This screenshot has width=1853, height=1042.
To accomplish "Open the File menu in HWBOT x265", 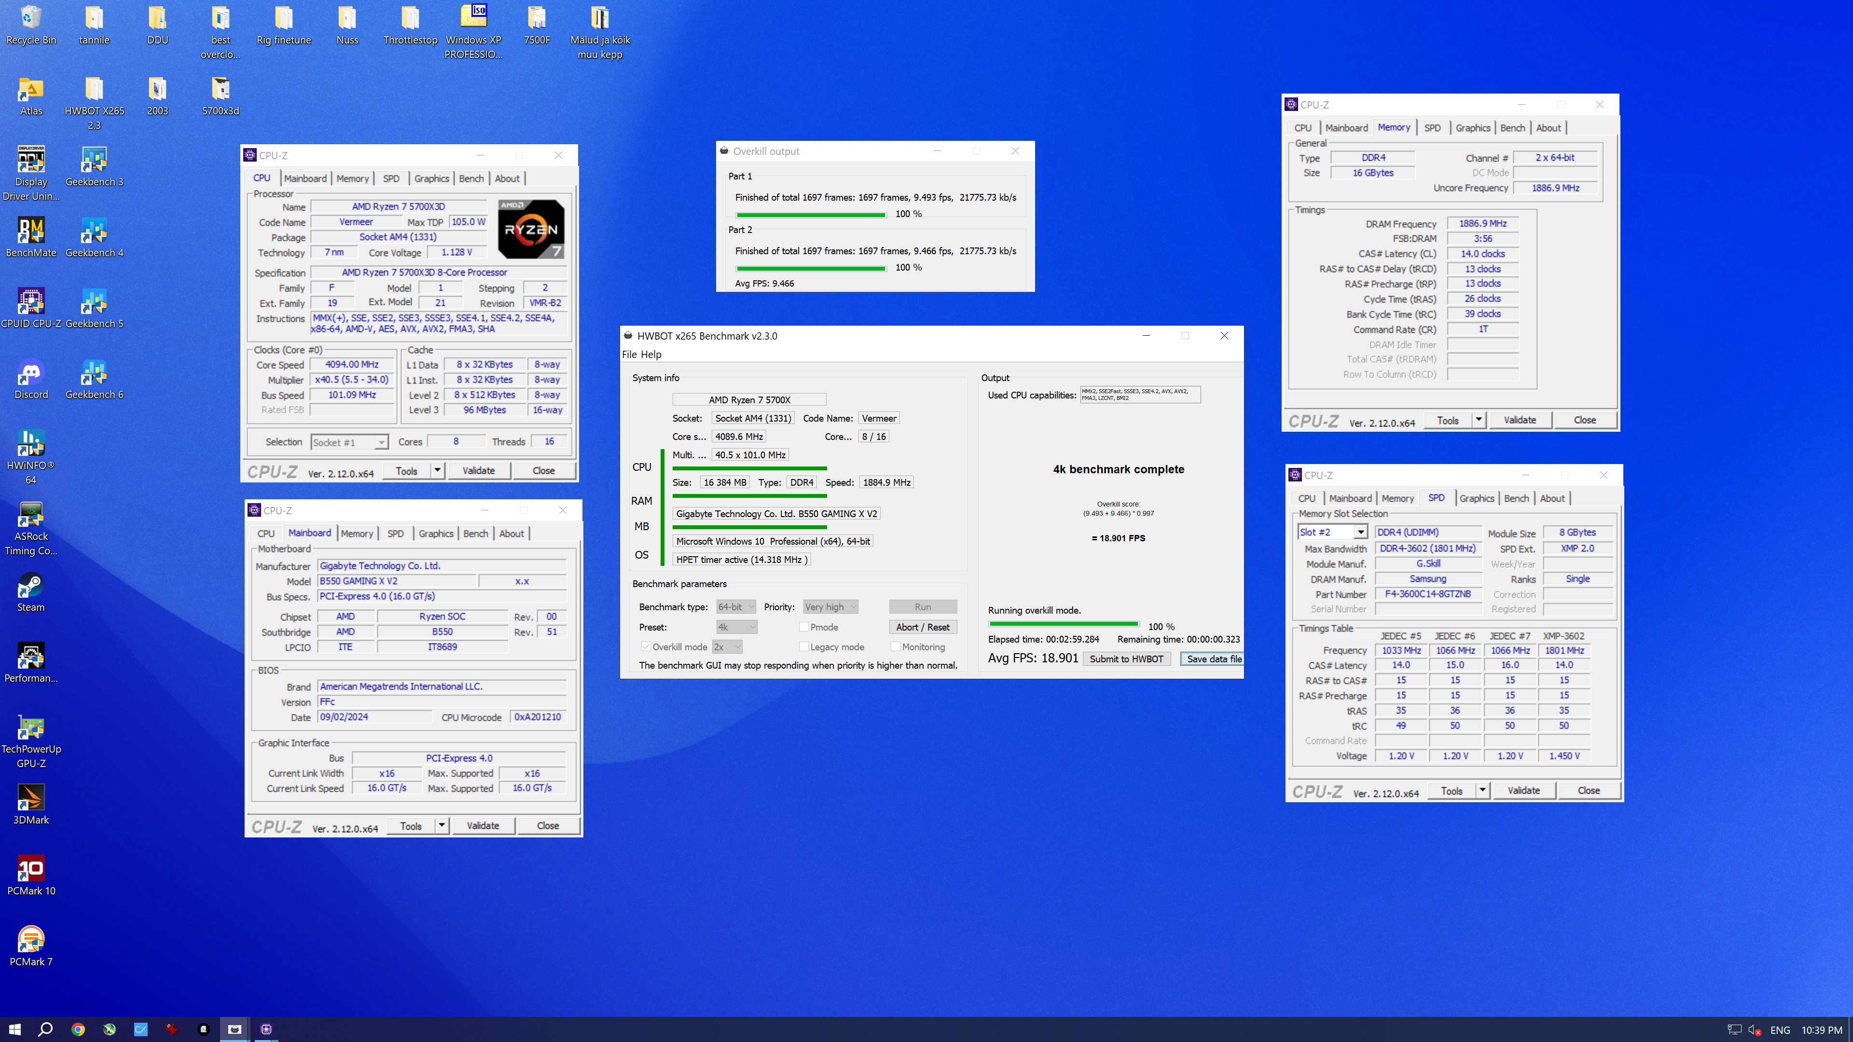I will tap(629, 354).
